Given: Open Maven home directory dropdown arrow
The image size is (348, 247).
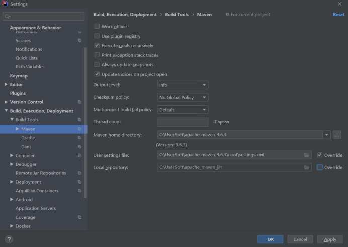Looking at the screenshot, I should pyautogui.click(x=326, y=135).
